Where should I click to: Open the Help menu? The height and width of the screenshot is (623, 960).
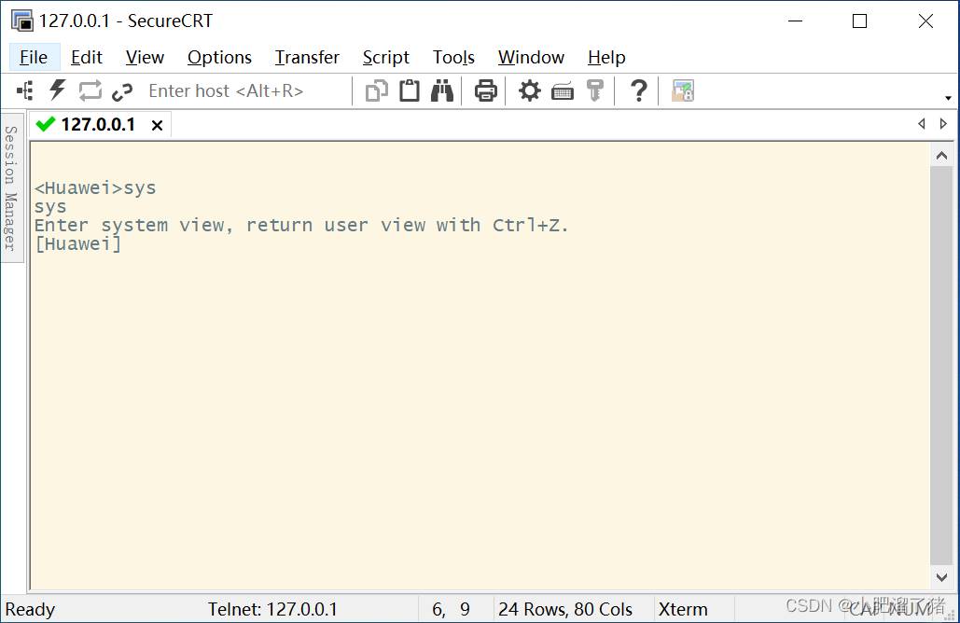point(606,58)
